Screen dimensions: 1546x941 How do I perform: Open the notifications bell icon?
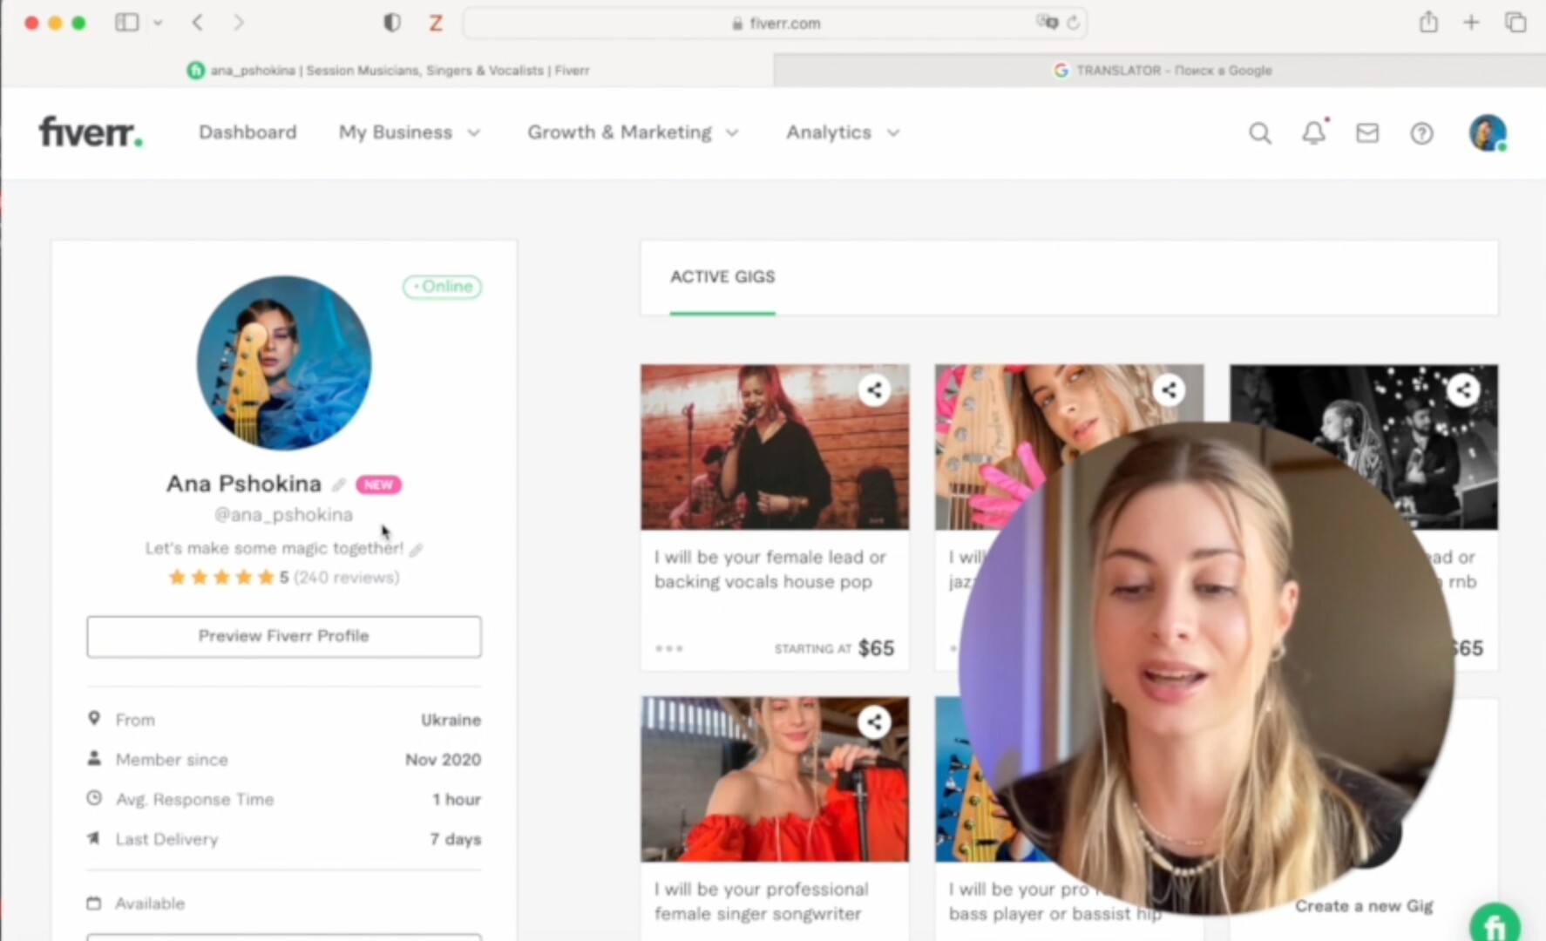(x=1314, y=132)
